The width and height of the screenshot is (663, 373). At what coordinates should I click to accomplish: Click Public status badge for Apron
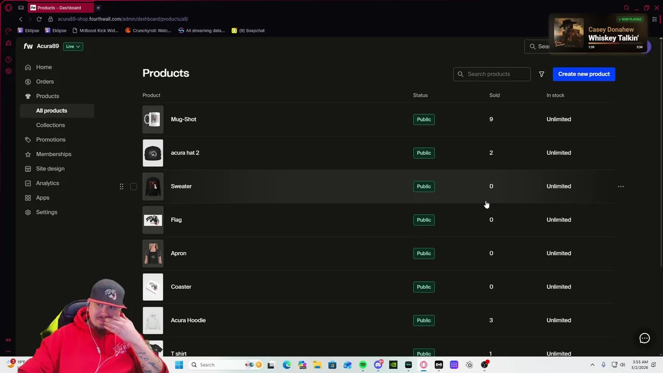tap(424, 253)
